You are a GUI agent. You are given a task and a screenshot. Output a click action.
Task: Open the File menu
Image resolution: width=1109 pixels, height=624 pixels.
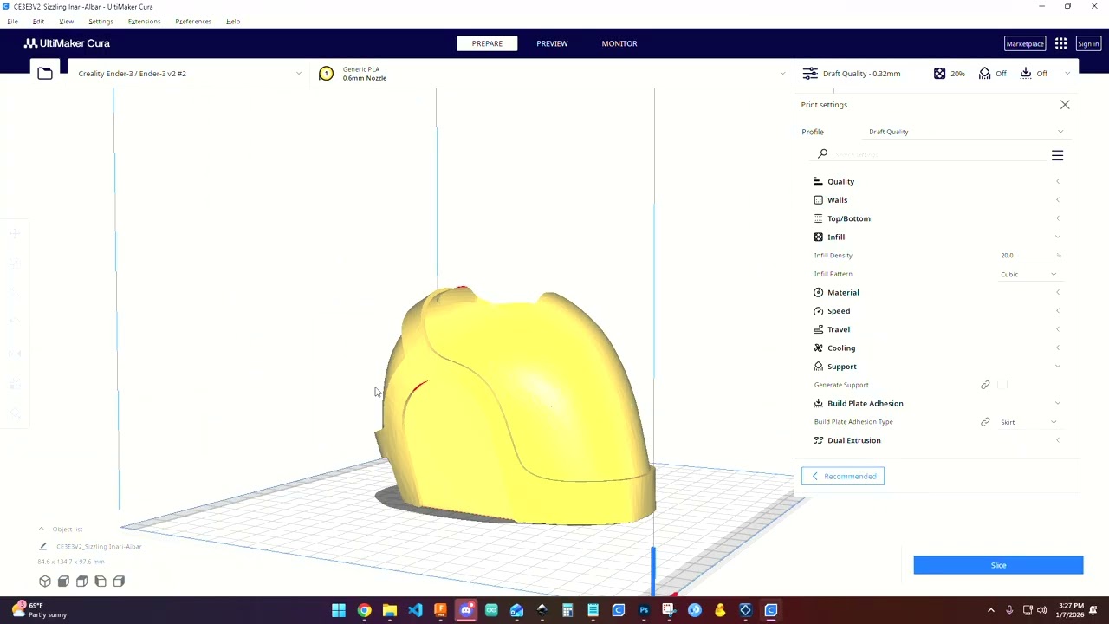[12, 21]
